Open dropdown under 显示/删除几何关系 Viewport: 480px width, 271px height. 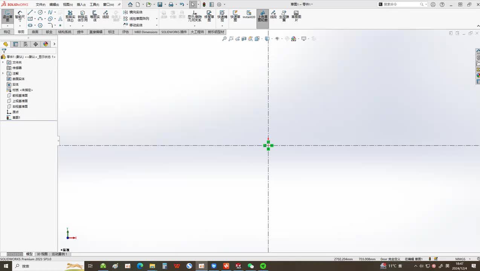pyautogui.click(x=195, y=26)
